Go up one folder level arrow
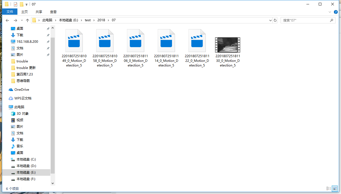The height and width of the screenshot is (194, 341). (x=27, y=20)
